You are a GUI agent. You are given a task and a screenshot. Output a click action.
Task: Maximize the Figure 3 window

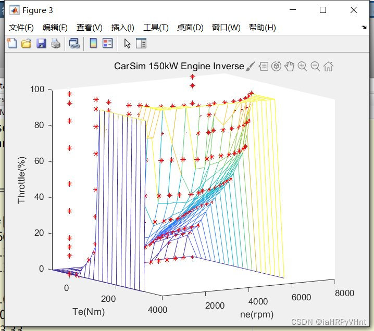pos(323,10)
